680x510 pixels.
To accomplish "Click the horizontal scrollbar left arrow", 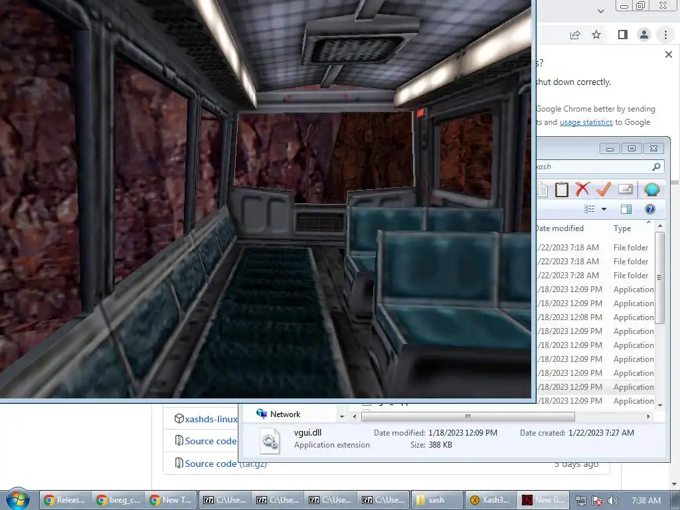I will click(355, 416).
